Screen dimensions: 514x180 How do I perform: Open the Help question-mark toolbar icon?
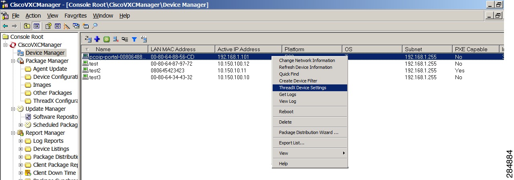(x=48, y=26)
